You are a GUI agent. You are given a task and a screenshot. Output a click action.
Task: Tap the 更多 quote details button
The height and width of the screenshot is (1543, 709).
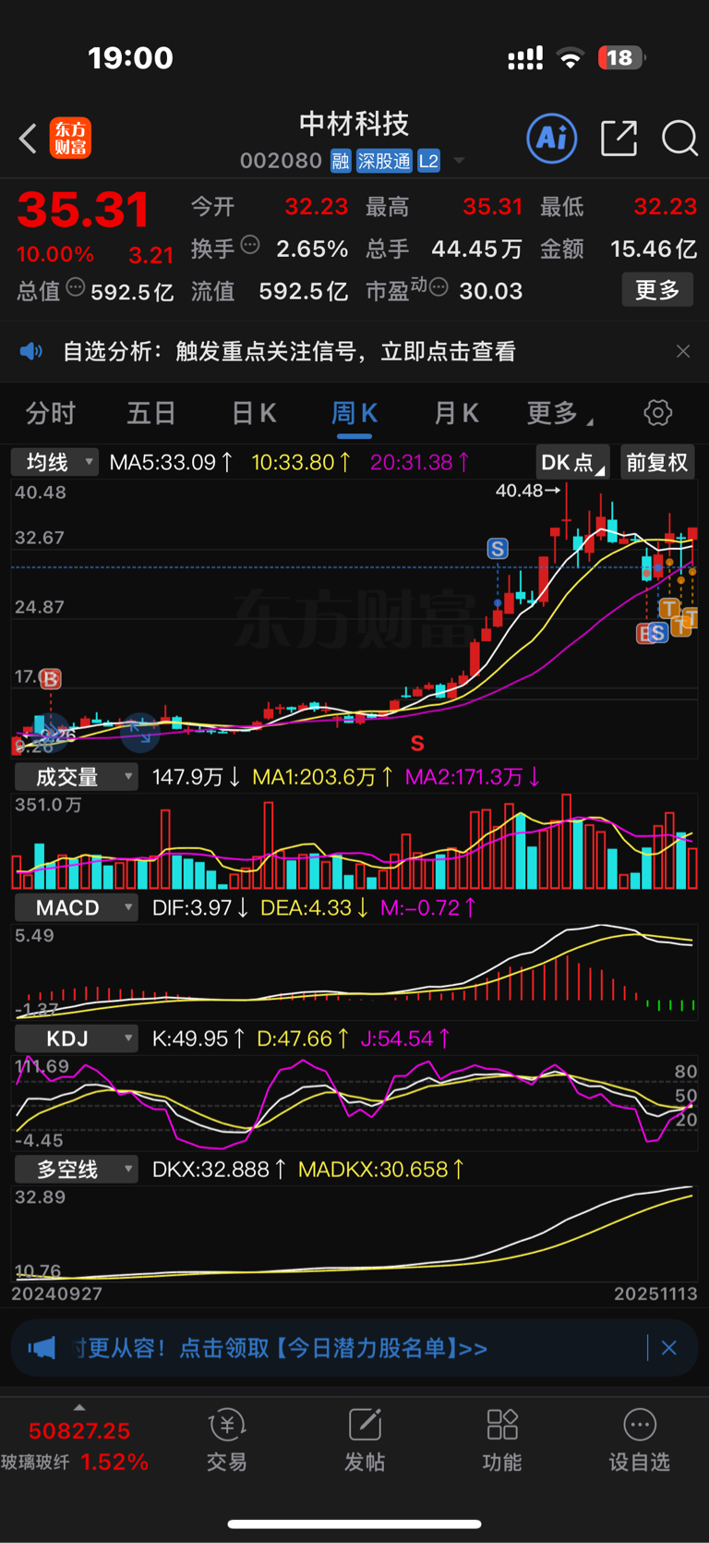point(657,290)
